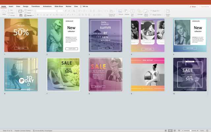Click the Share button
The image size is (211, 132).
193,6
